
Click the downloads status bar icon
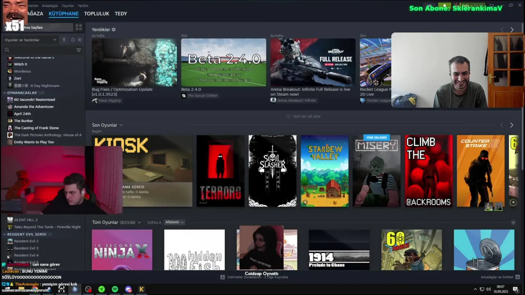click(222, 277)
